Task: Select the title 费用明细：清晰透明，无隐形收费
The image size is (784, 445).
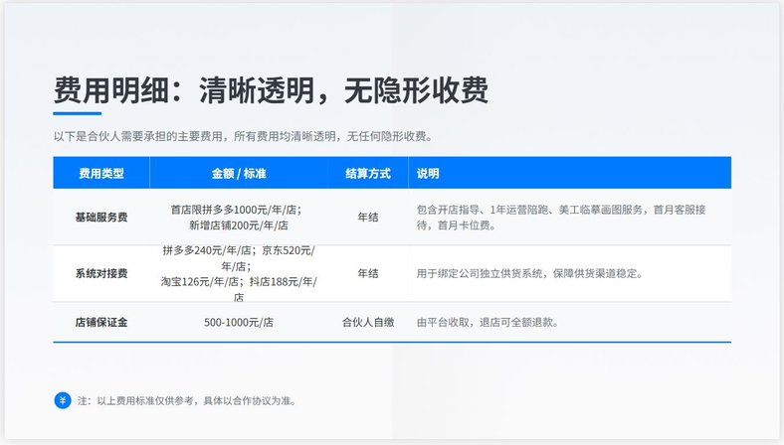Action: pyautogui.click(x=271, y=90)
